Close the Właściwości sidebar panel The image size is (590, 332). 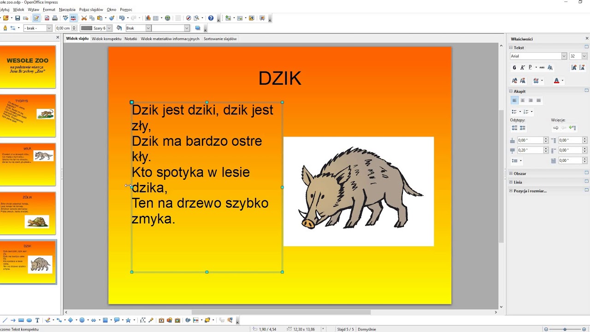[587, 39]
